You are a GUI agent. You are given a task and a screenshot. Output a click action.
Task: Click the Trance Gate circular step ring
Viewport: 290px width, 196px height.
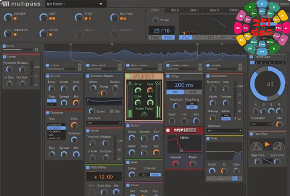(267, 84)
